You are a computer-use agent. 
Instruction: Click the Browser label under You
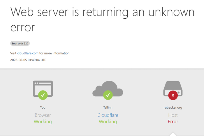[x=43, y=115]
